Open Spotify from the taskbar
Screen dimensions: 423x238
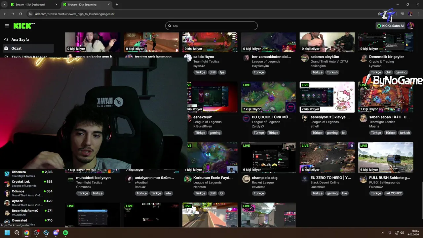coord(65,233)
